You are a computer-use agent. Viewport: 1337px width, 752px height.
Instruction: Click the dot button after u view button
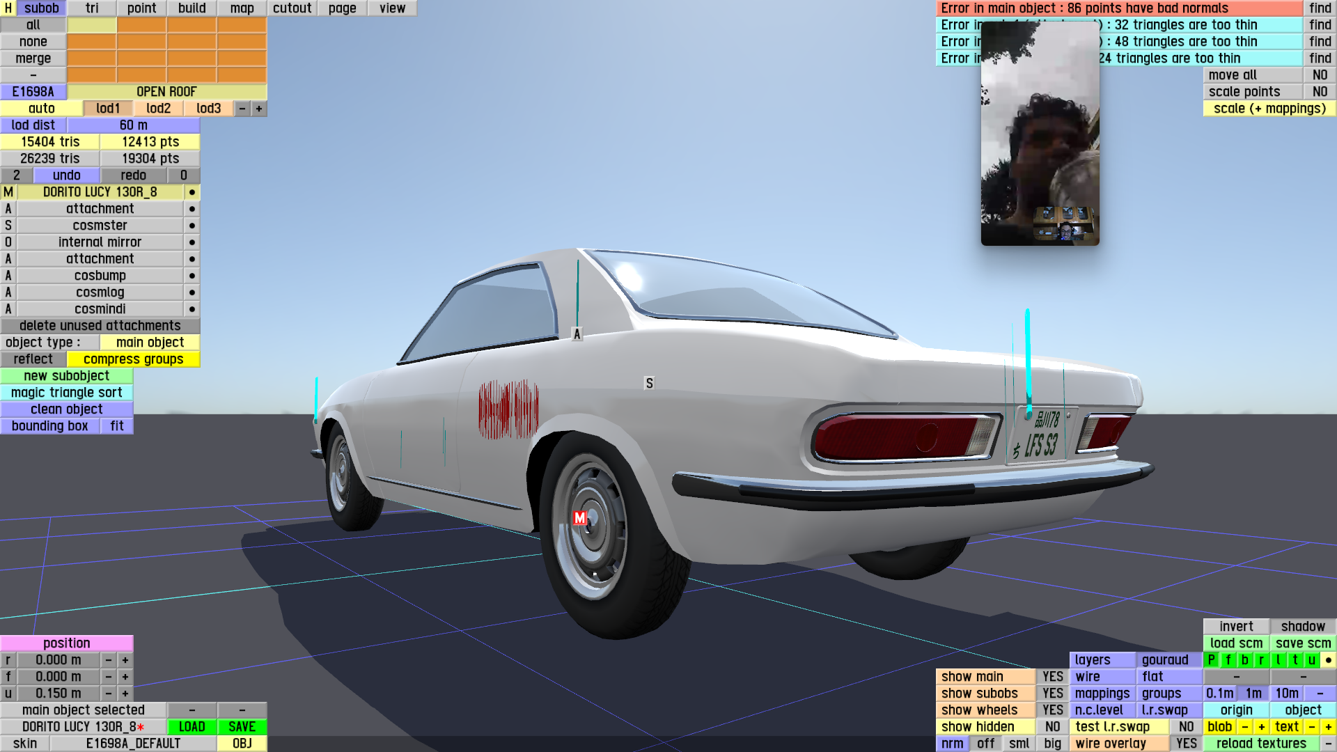(1328, 659)
